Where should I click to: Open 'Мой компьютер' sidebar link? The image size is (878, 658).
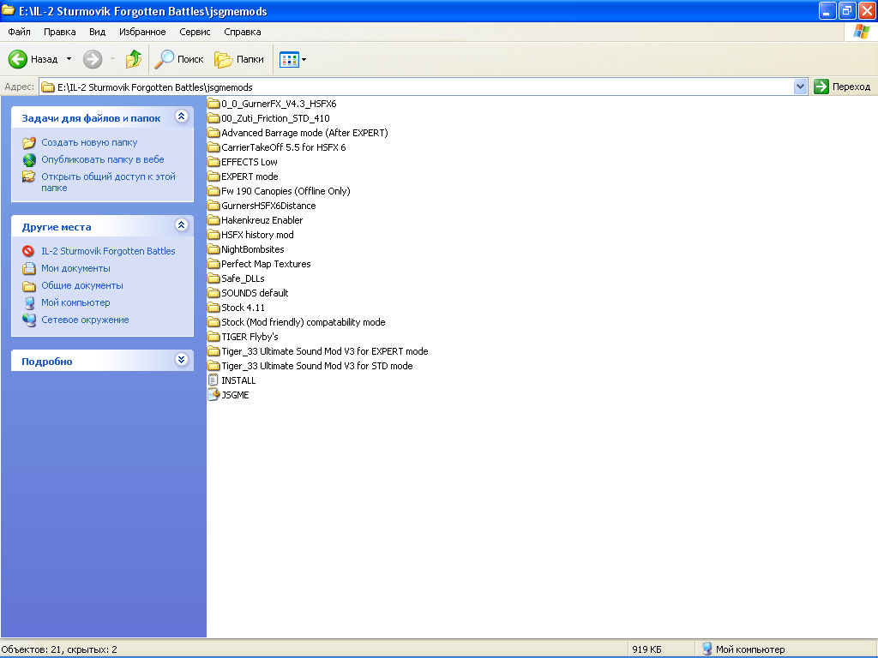(75, 302)
